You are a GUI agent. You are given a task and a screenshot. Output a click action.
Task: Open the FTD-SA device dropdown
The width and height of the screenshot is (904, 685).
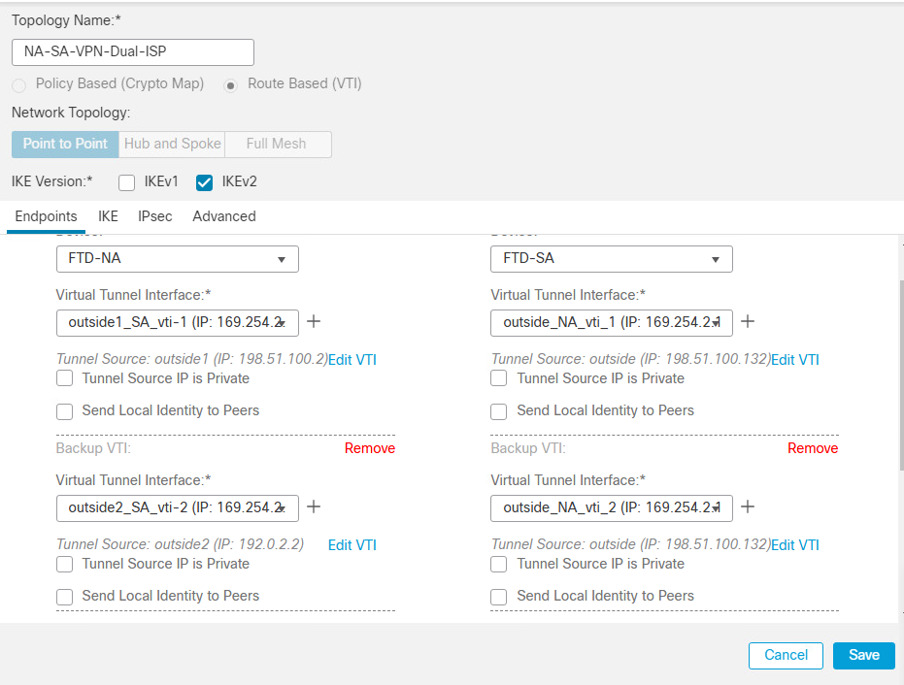coord(612,259)
